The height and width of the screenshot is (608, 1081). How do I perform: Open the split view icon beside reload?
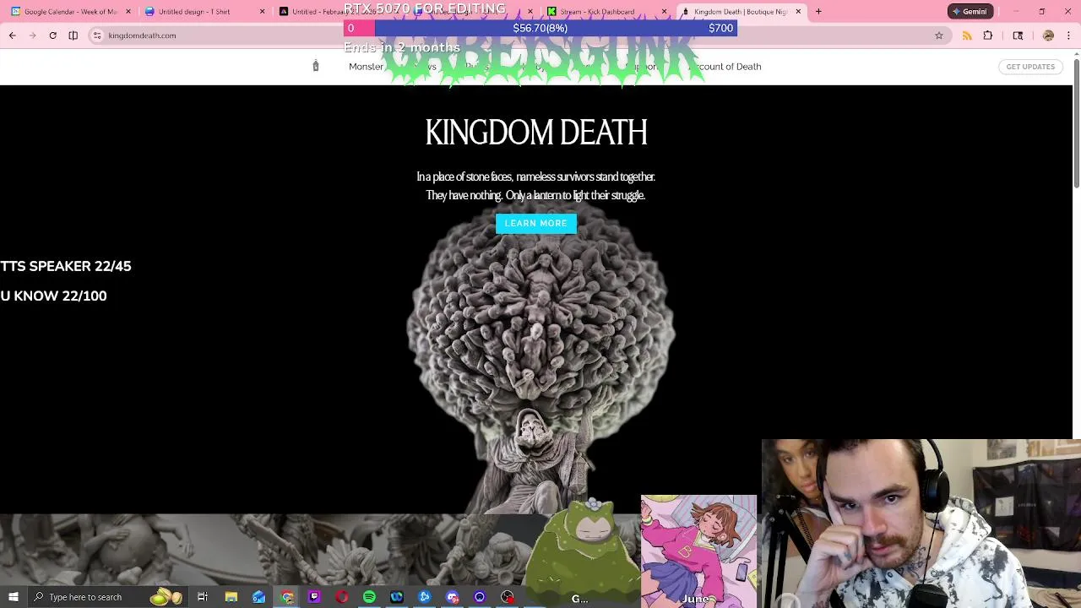[x=73, y=35]
